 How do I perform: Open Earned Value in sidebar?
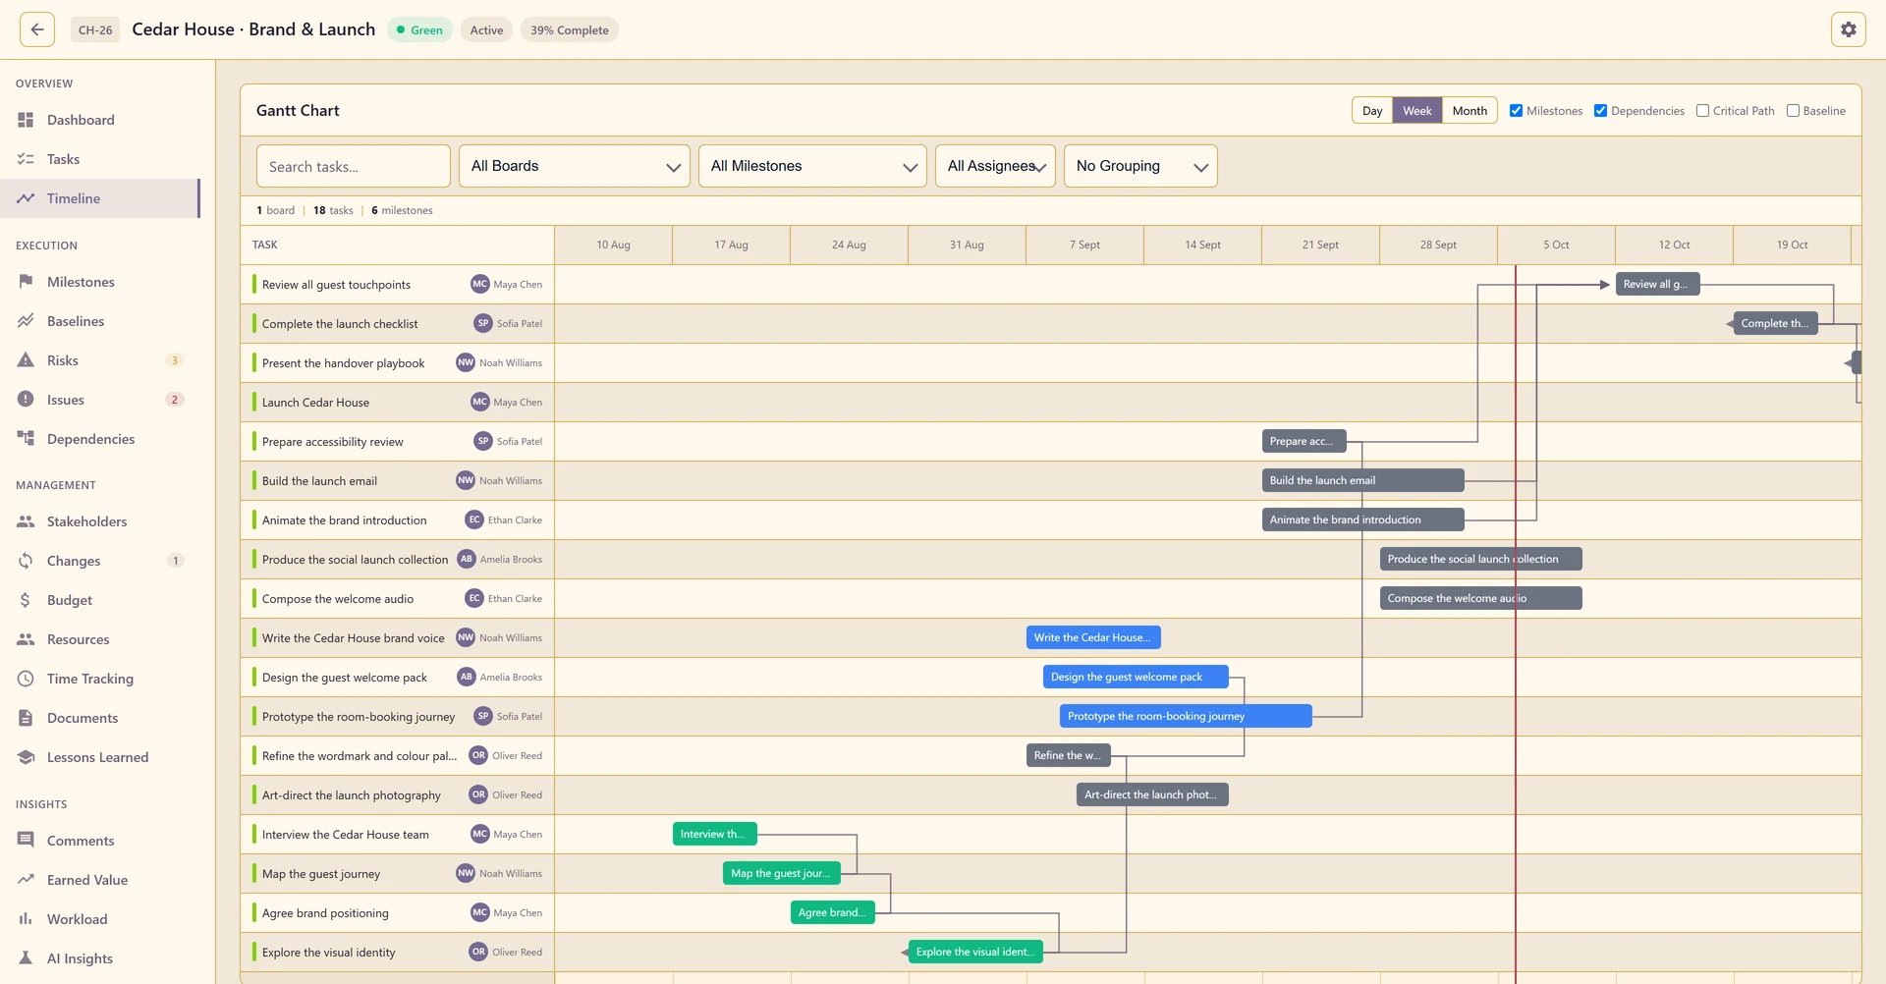point(99,880)
